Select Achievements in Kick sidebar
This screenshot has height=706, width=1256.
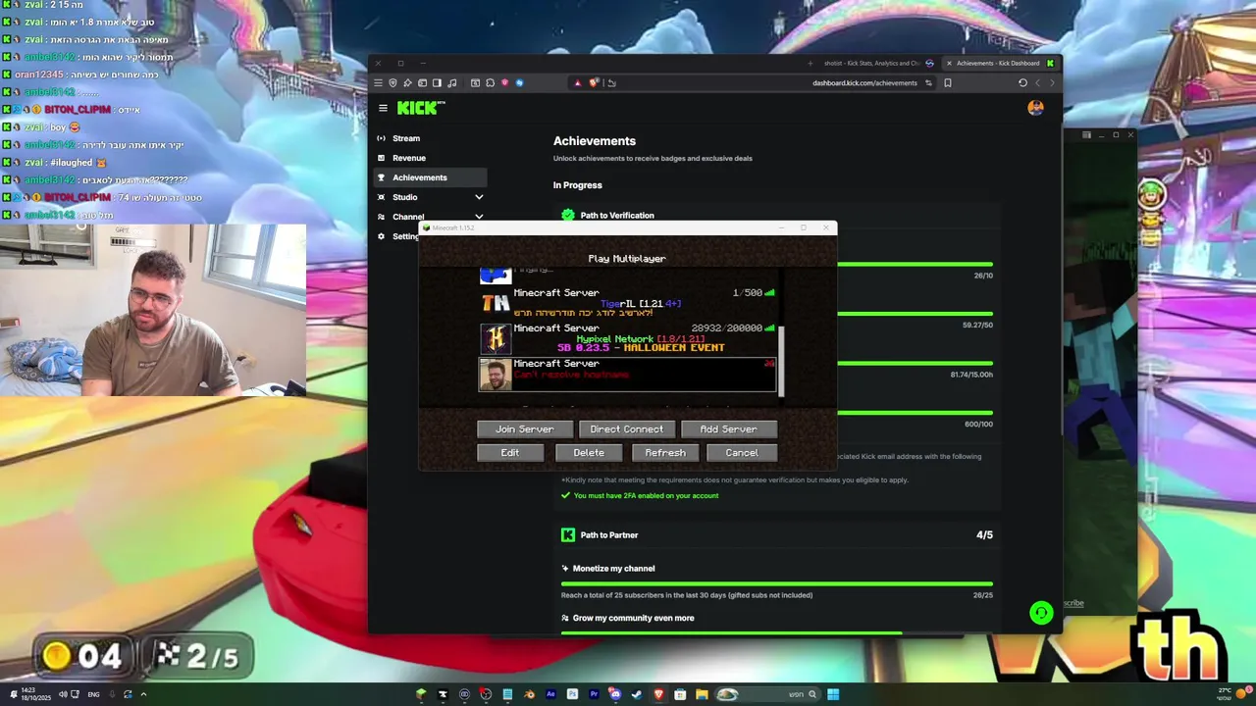point(432,177)
